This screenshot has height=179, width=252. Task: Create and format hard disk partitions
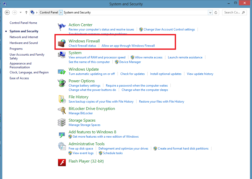tap(183, 149)
